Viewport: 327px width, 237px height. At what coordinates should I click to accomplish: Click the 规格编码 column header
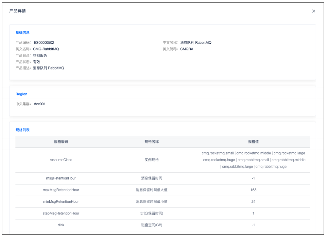pyautogui.click(x=61, y=141)
